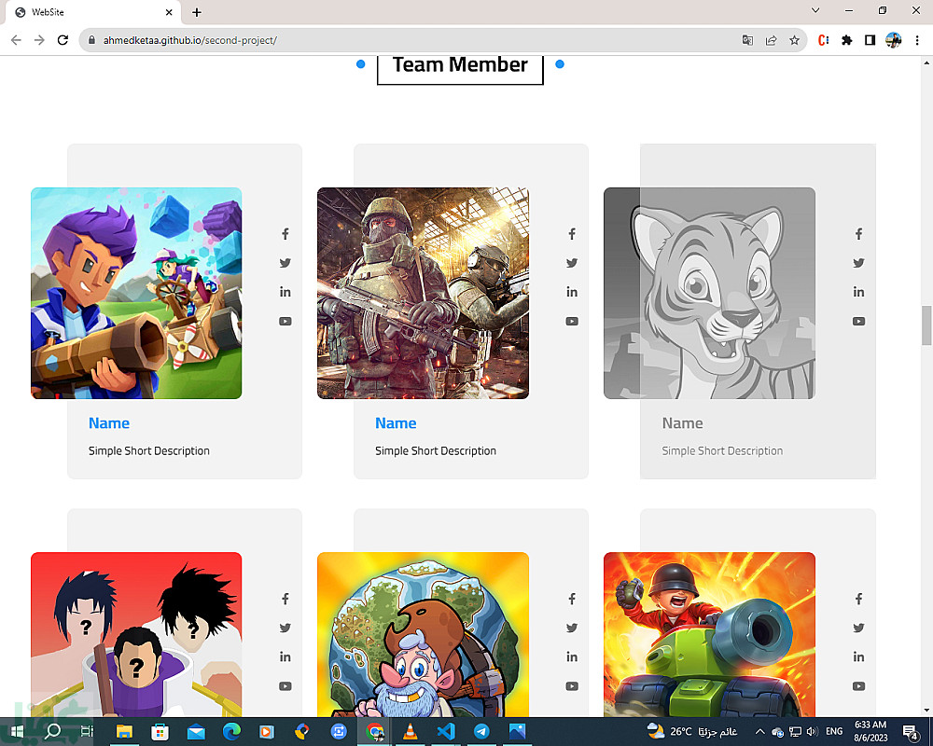
Task: Open LinkedIn link on tank soldier card
Action: [858, 656]
